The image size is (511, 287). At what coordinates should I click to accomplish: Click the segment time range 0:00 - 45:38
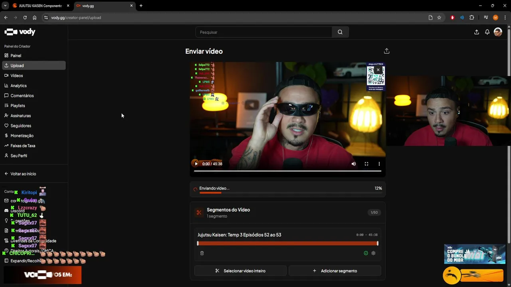367,235
